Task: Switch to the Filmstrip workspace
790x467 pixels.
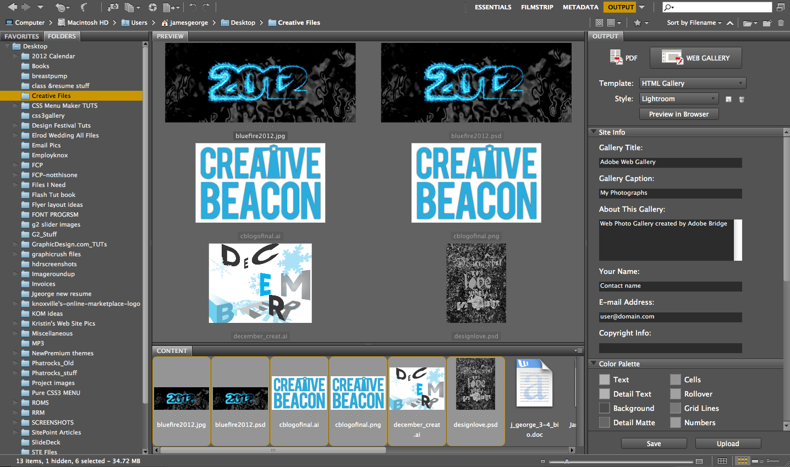Action: (537, 7)
